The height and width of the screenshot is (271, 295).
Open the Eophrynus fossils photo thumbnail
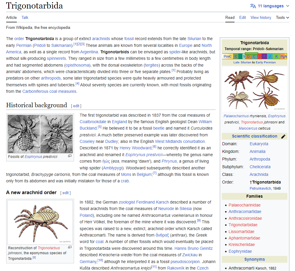coord(40,133)
